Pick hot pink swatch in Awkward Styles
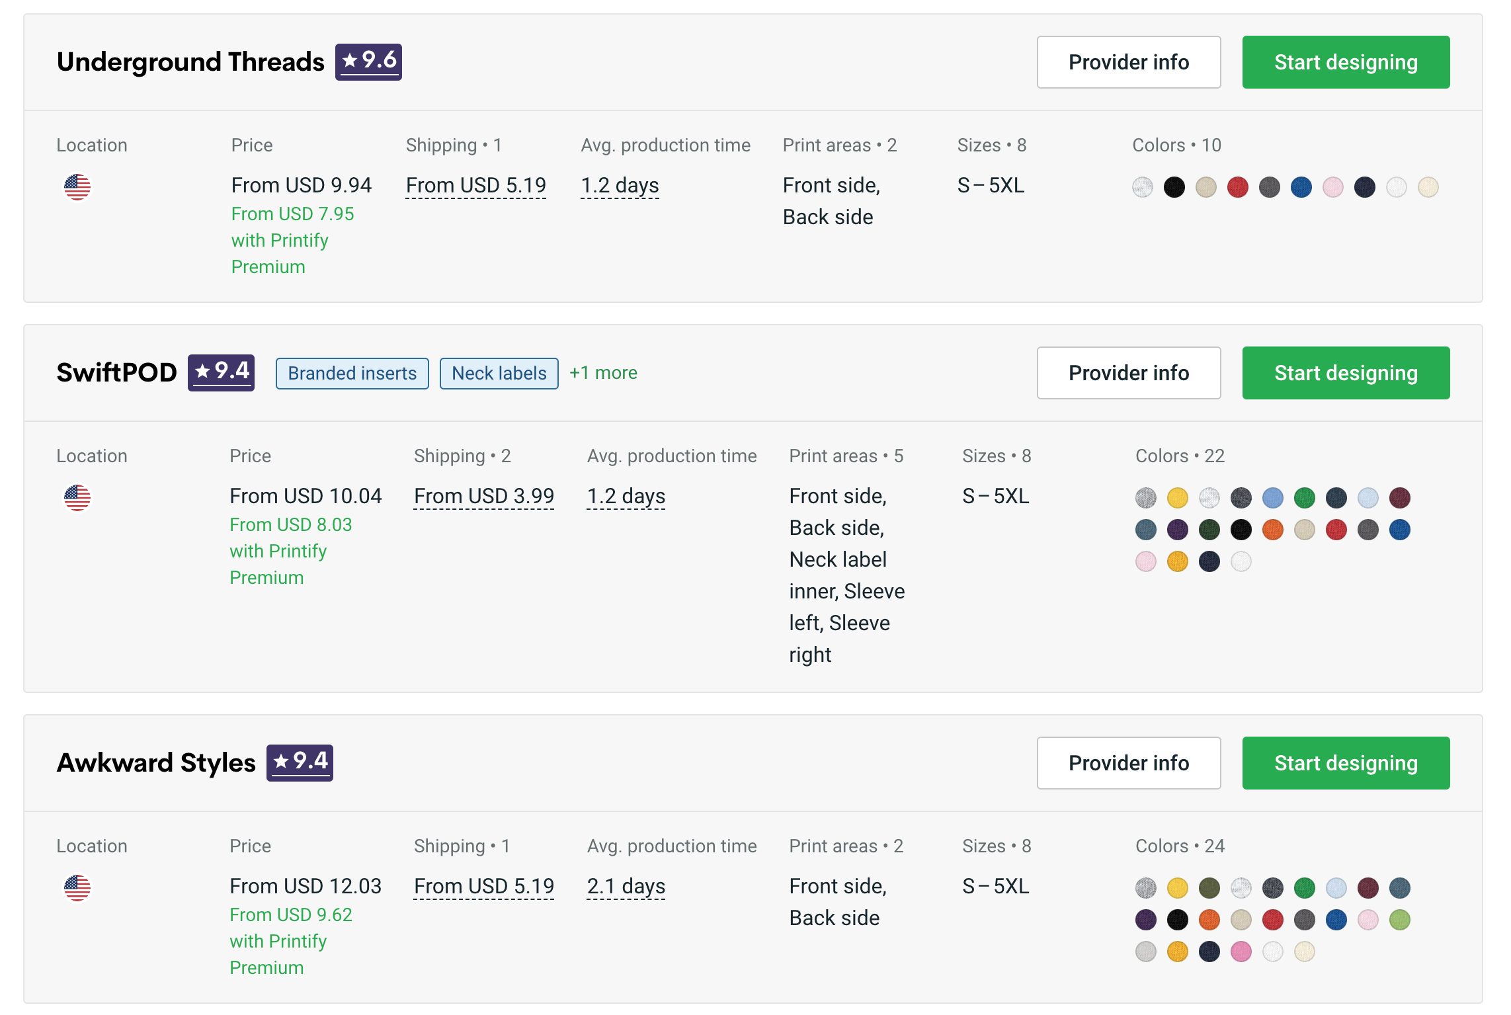The height and width of the screenshot is (1015, 1511). (1241, 952)
